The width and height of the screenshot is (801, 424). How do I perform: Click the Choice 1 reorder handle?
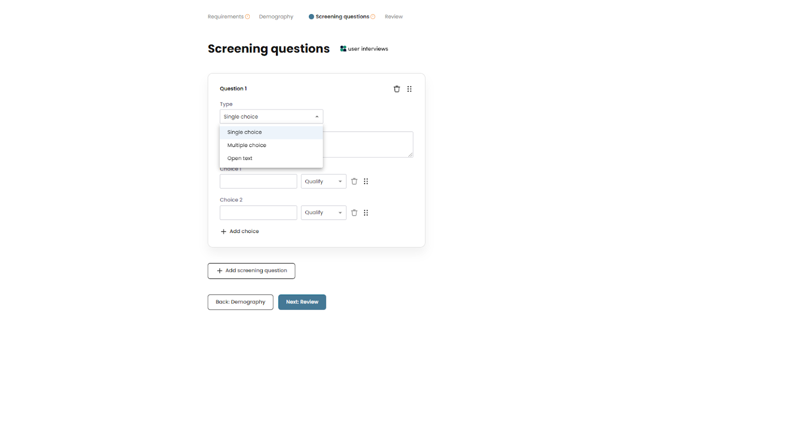point(366,181)
